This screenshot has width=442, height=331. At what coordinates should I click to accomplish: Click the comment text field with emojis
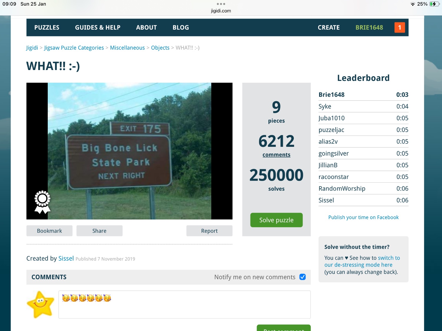(184, 305)
